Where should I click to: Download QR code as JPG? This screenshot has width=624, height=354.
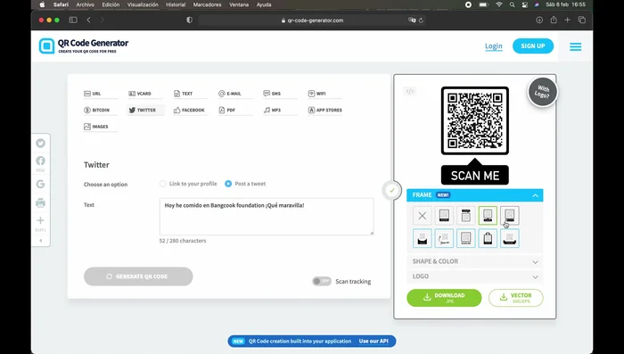444,298
